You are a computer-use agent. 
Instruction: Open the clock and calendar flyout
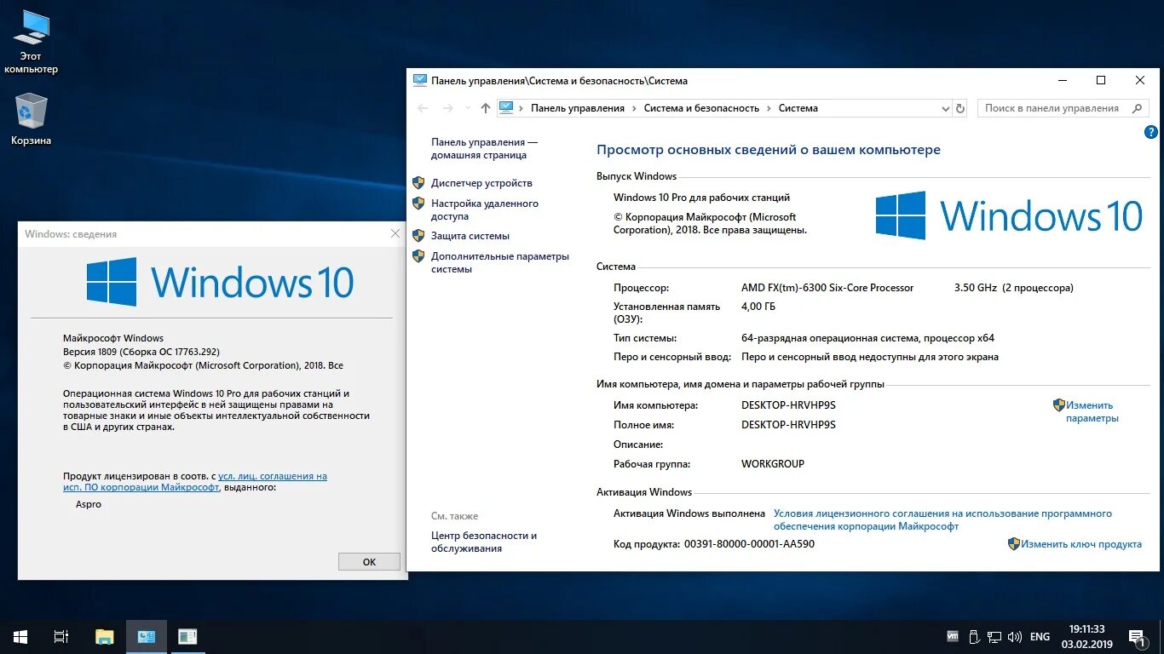[x=1086, y=636]
